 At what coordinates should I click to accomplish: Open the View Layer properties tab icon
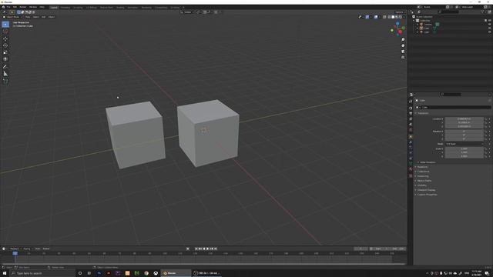click(x=411, y=119)
